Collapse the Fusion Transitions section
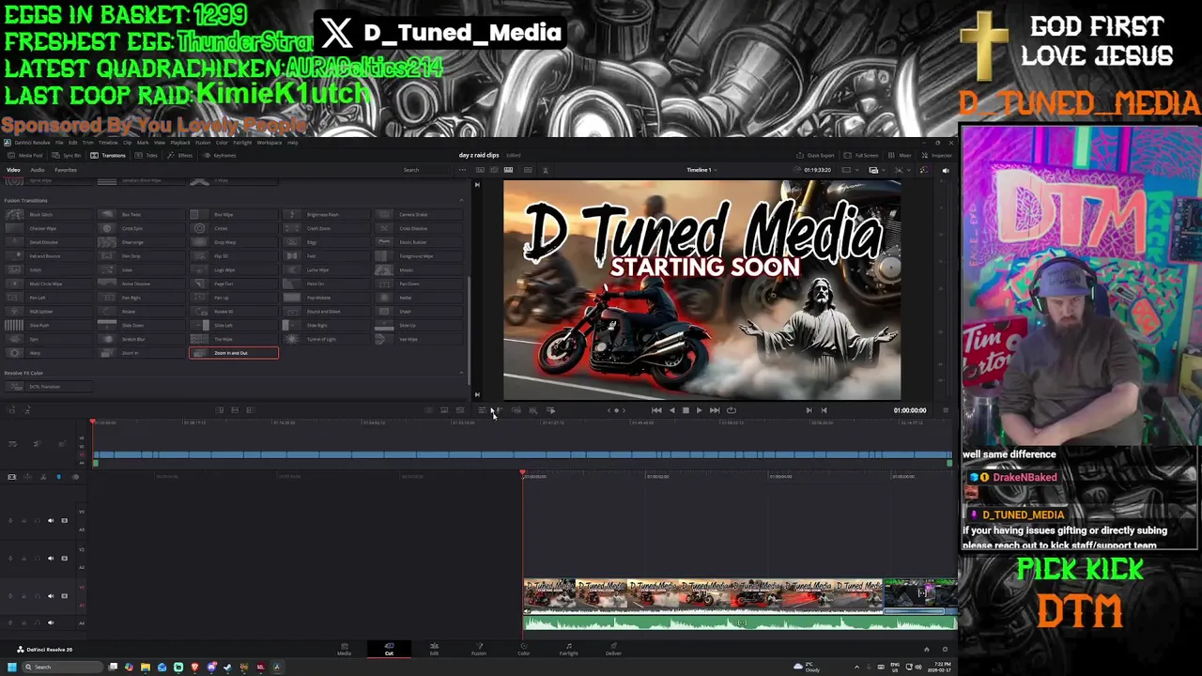This screenshot has height=676, width=1202. pos(461,201)
